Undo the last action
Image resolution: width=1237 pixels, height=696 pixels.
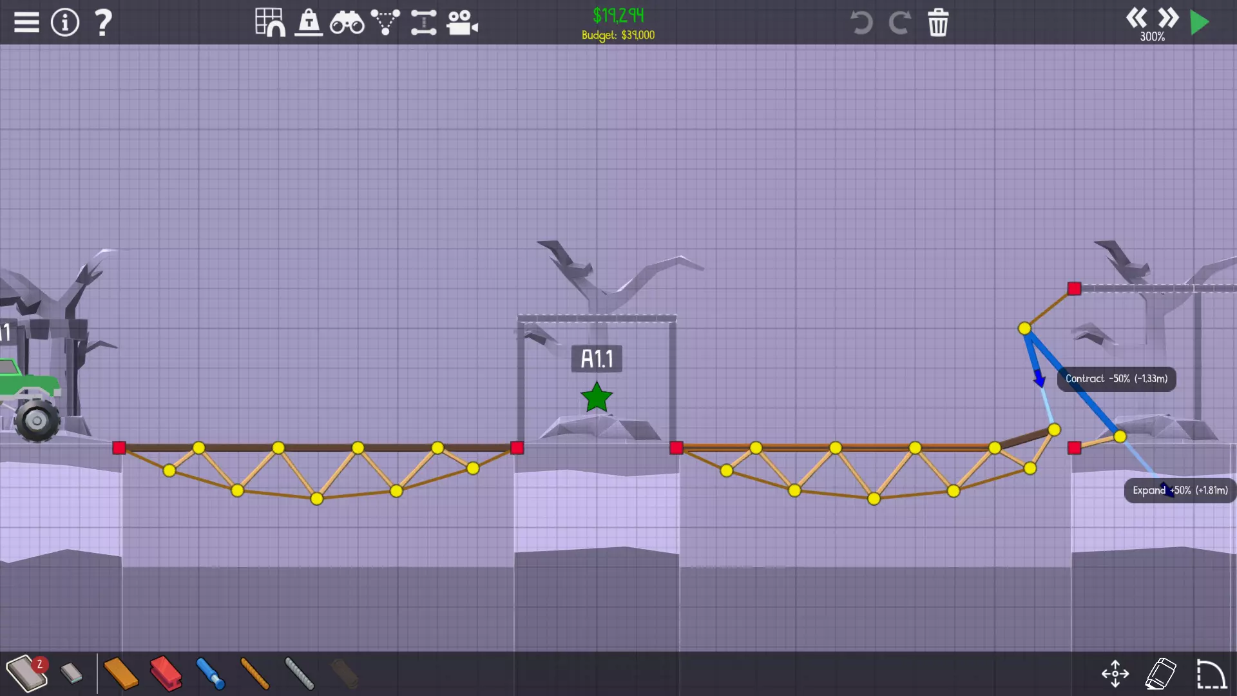click(861, 23)
